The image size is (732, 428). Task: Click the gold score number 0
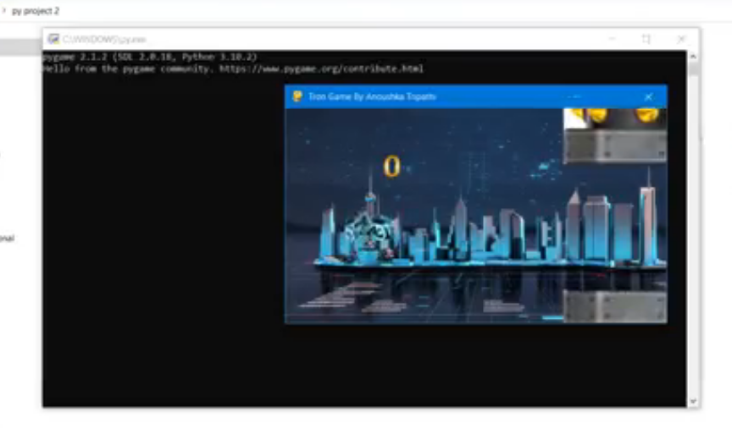click(391, 167)
